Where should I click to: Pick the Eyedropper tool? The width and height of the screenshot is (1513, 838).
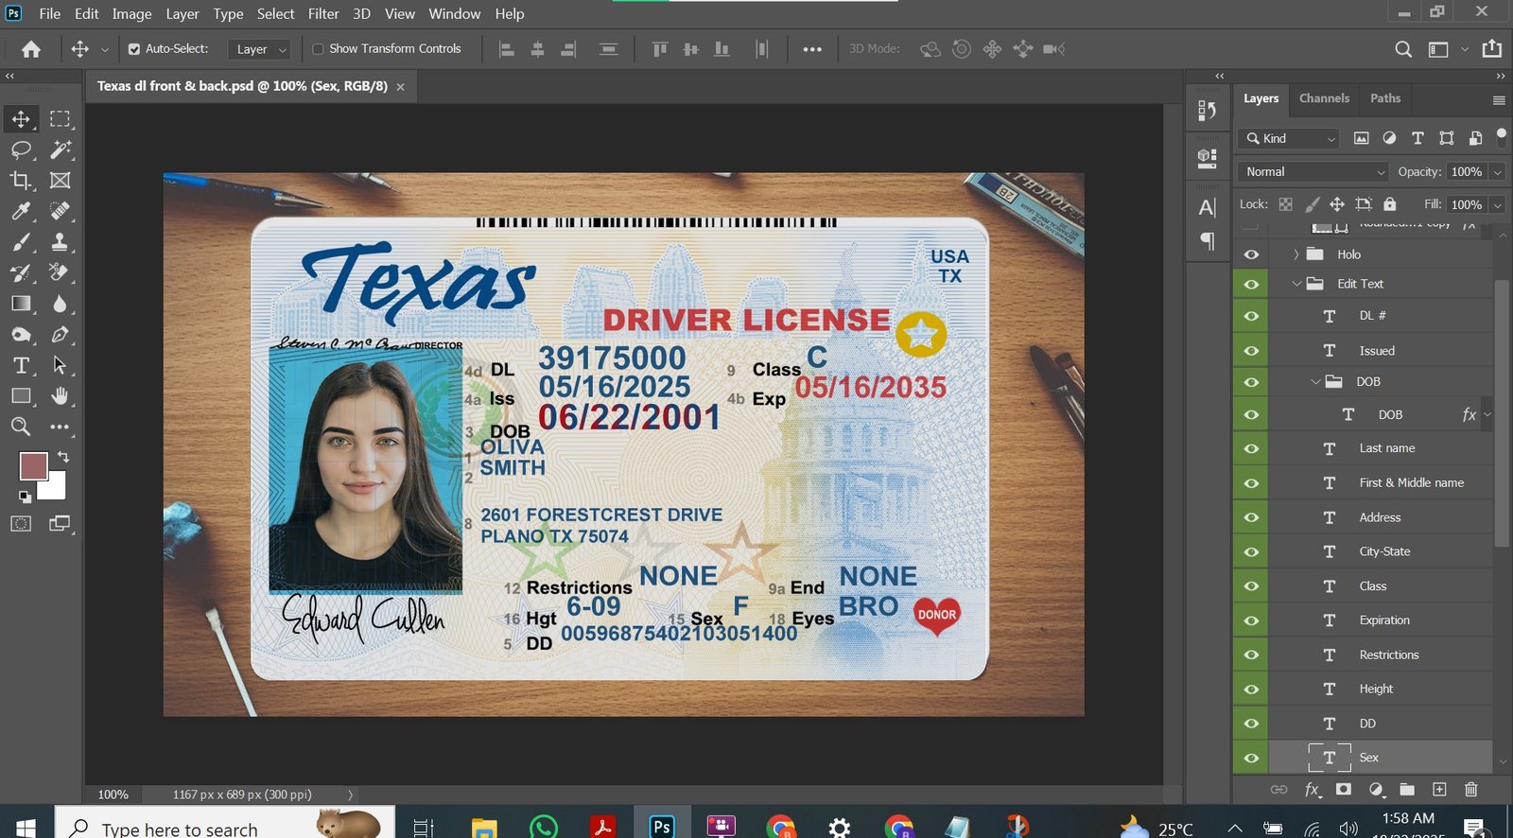[x=21, y=211]
